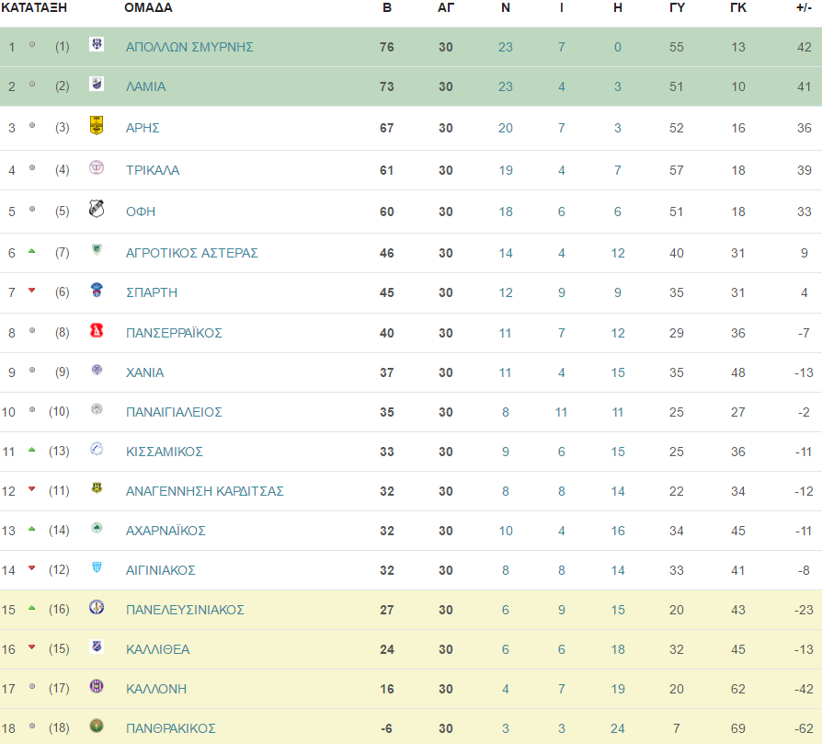Click the ΚΑΛΛΟΝΗ purple team crest

97,686
